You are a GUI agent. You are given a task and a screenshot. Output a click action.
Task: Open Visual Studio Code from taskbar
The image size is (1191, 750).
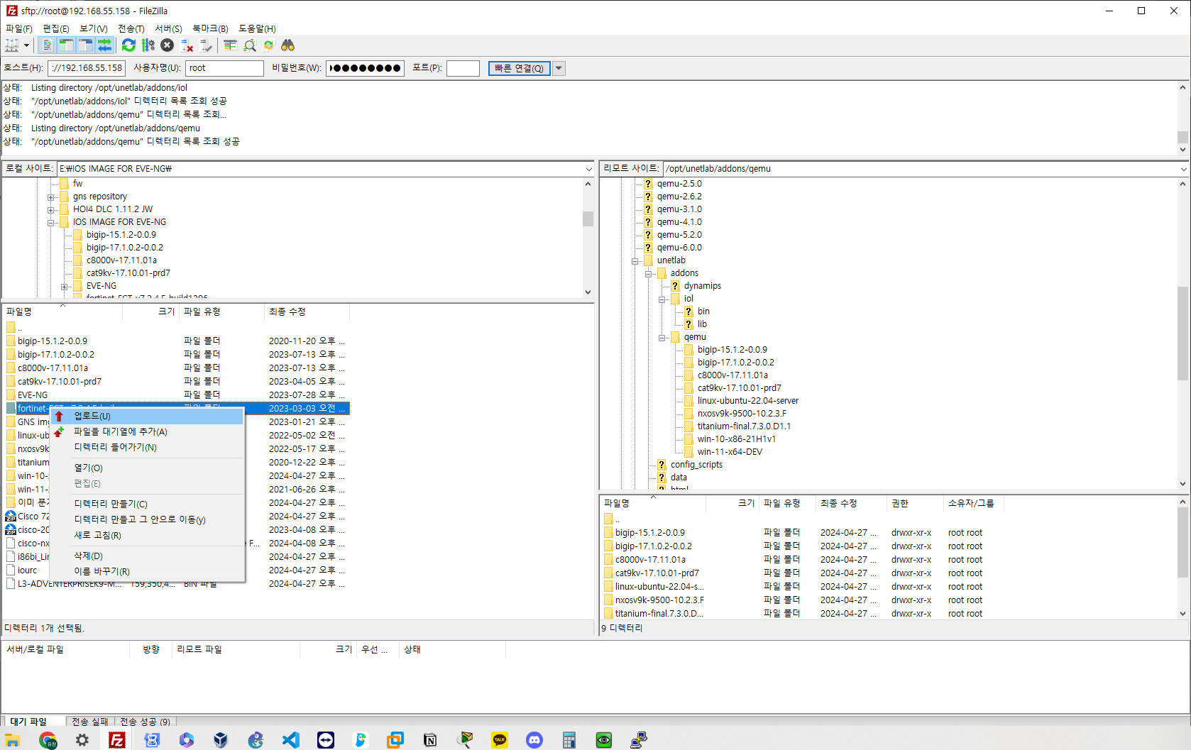pos(291,740)
